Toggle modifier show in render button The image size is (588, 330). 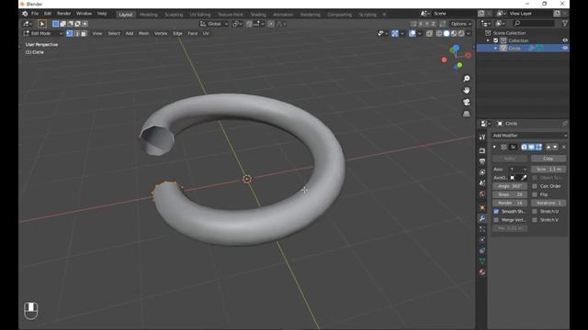coord(525,147)
